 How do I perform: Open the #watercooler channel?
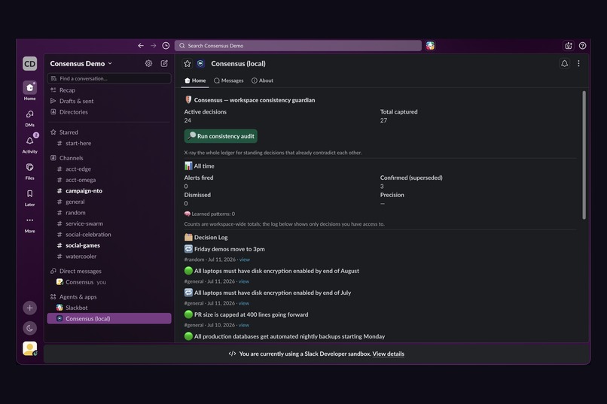pyautogui.click(x=108, y=257)
